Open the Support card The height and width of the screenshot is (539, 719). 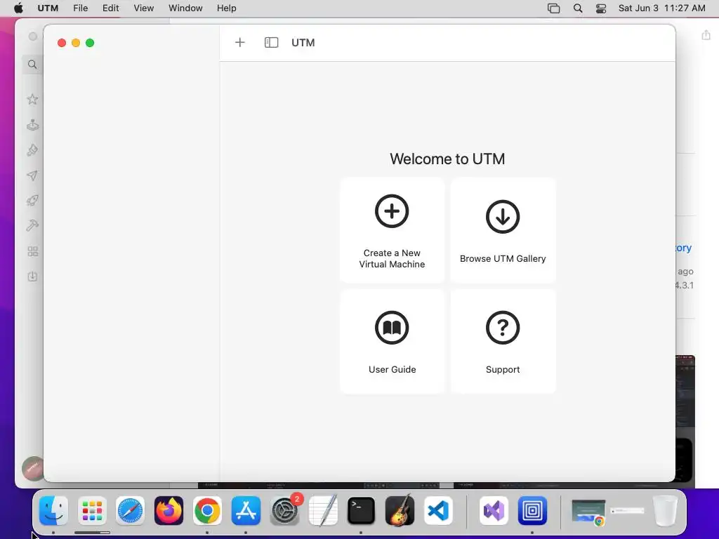[x=503, y=342]
